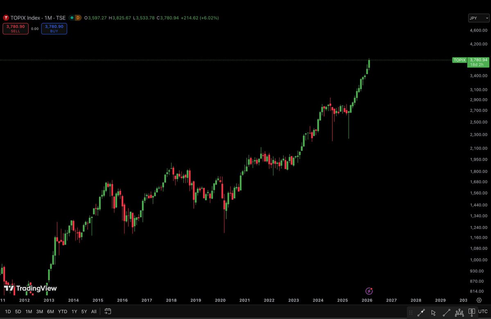This screenshot has width=491, height=319.
Task: Click the 2026 time axis label
Action: 367,300
